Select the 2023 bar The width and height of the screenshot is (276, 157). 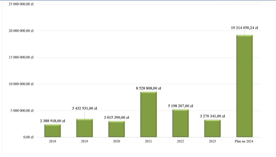(x=212, y=129)
